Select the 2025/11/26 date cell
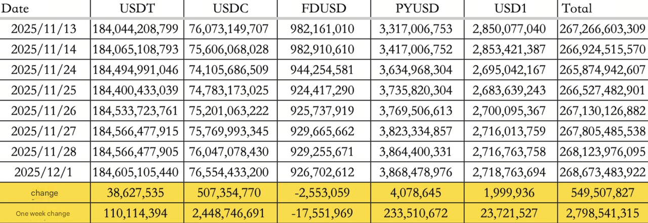648x223 pixels. [x=44, y=111]
